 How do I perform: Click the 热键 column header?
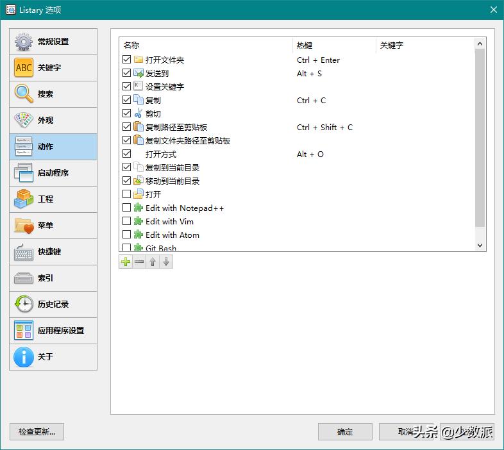pos(334,46)
